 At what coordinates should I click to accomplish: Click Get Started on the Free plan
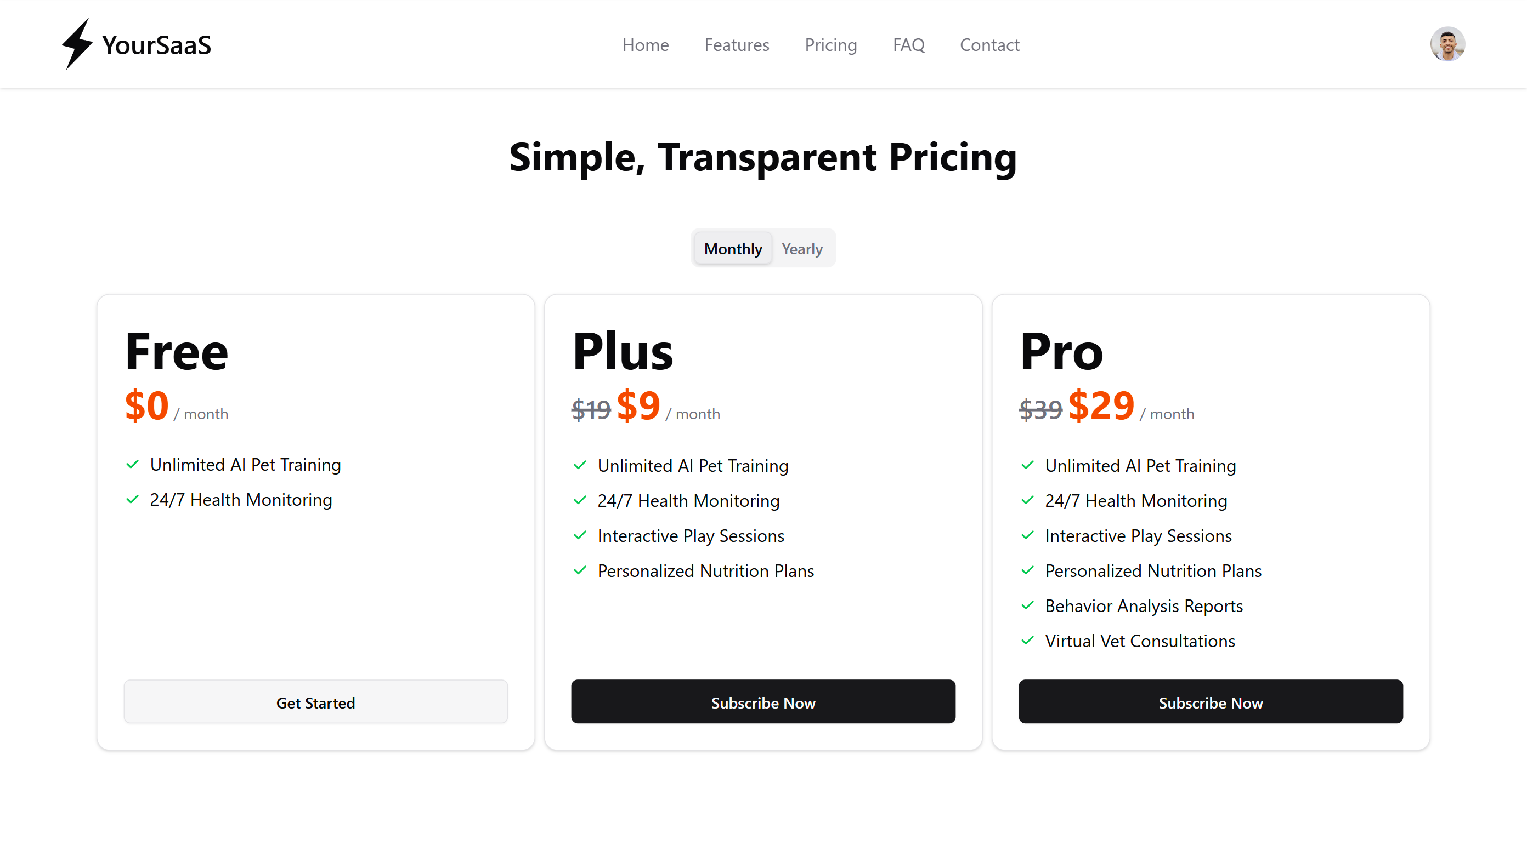tap(315, 702)
